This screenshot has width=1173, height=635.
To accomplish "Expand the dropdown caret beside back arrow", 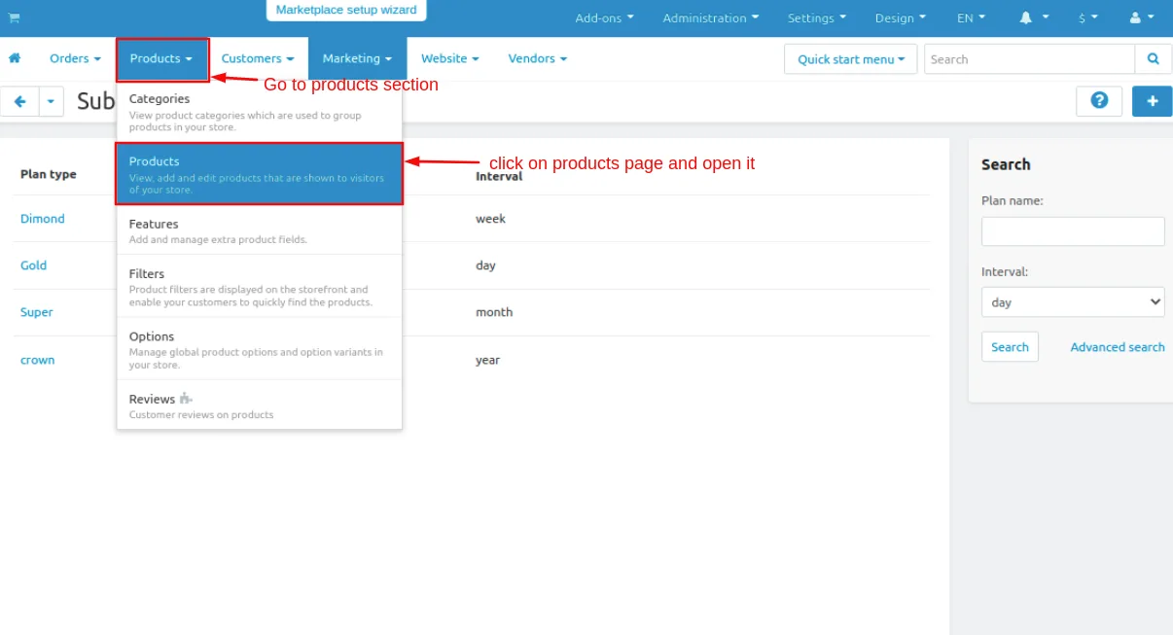I will coord(51,101).
